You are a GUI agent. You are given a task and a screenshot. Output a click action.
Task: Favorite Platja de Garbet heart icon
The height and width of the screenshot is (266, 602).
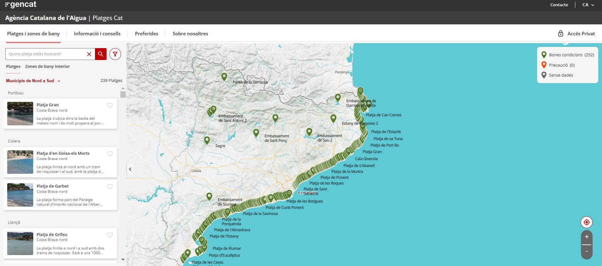tap(110, 187)
